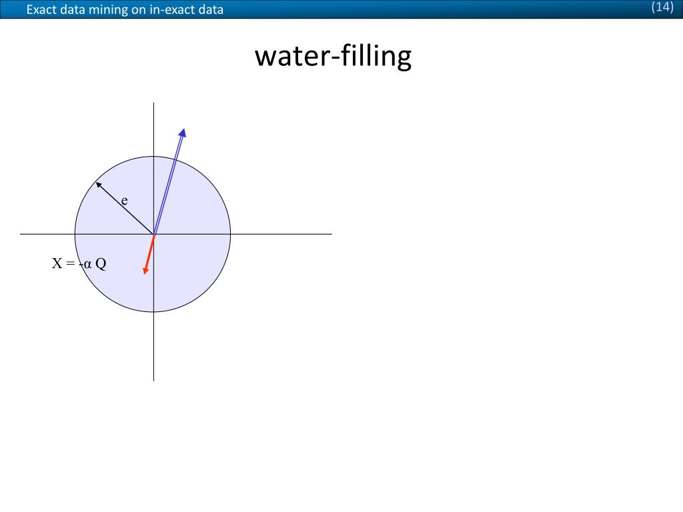Click the blue vector's arrowhead

coord(183,133)
